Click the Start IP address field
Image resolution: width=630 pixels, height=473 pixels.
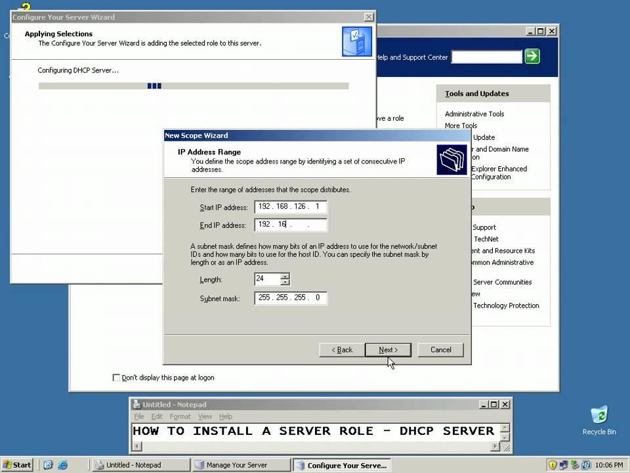point(291,207)
